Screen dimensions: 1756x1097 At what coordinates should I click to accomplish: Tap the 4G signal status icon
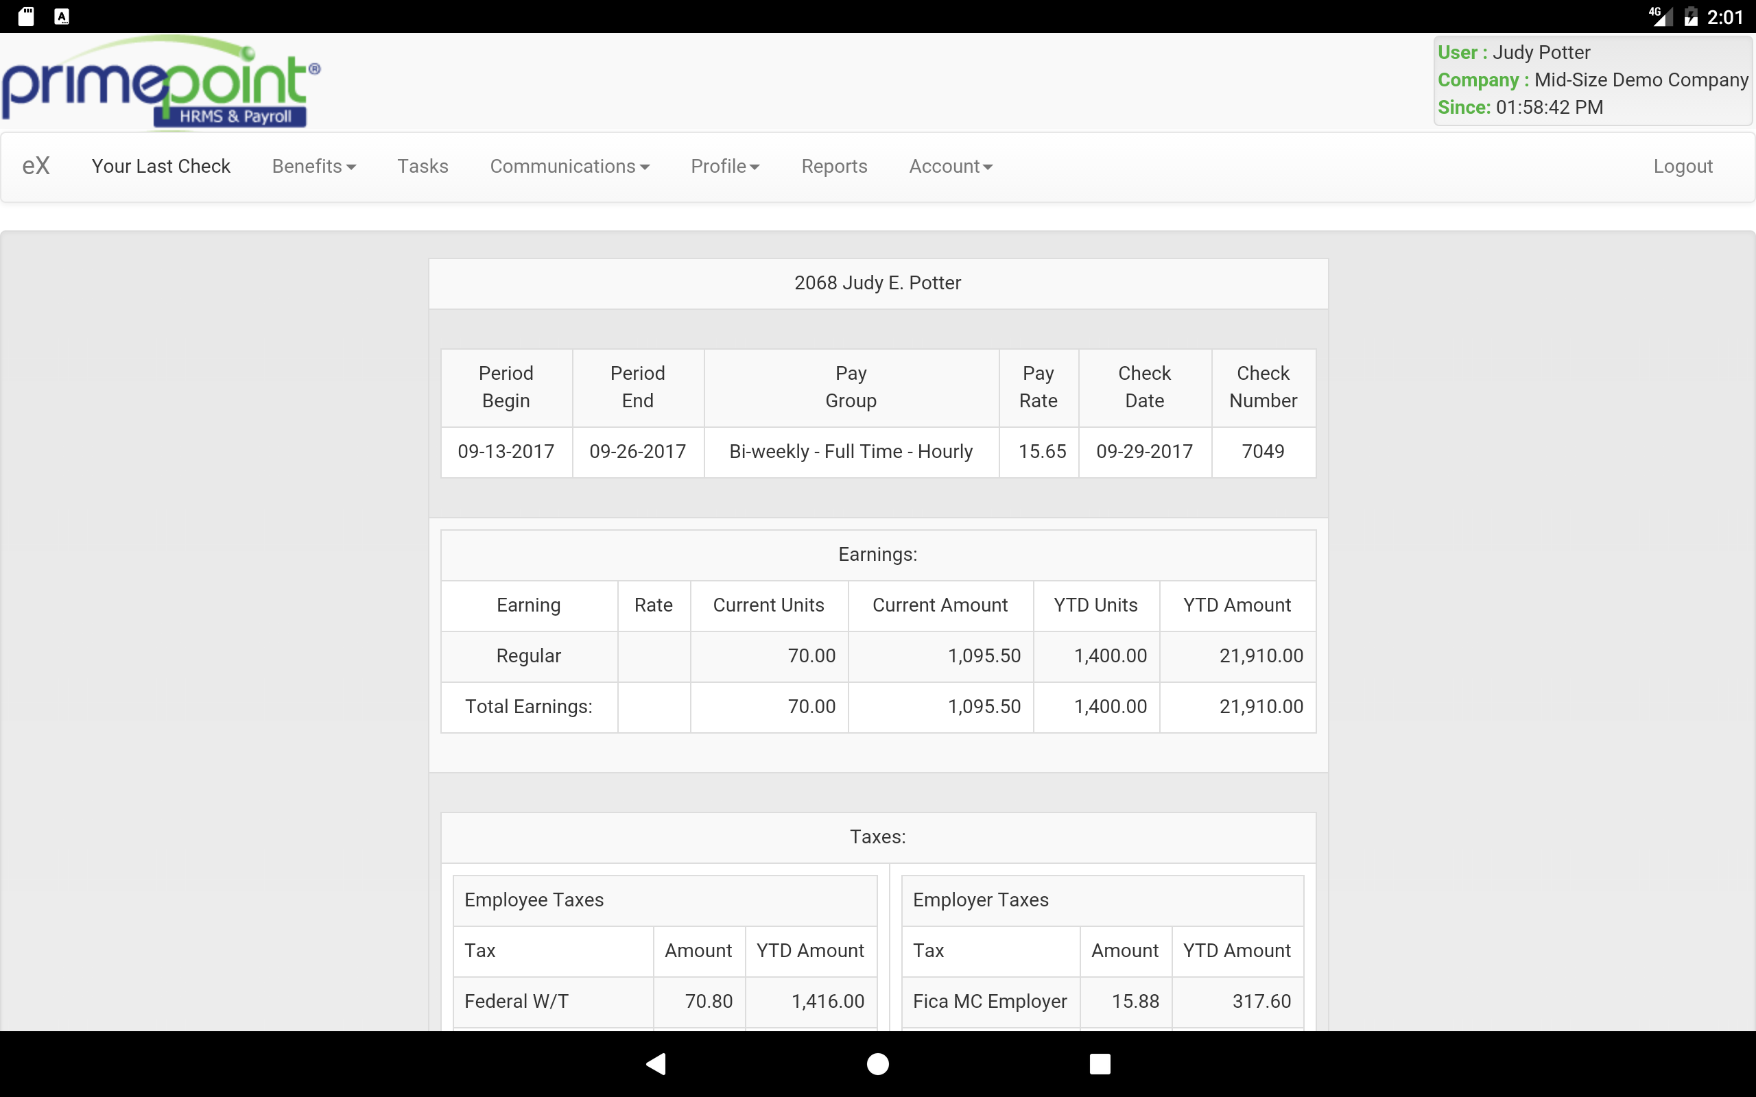(1659, 16)
